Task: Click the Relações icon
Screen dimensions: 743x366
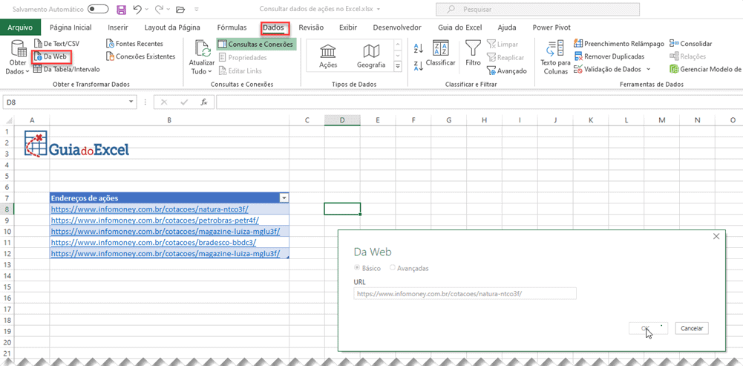Action: (x=674, y=56)
